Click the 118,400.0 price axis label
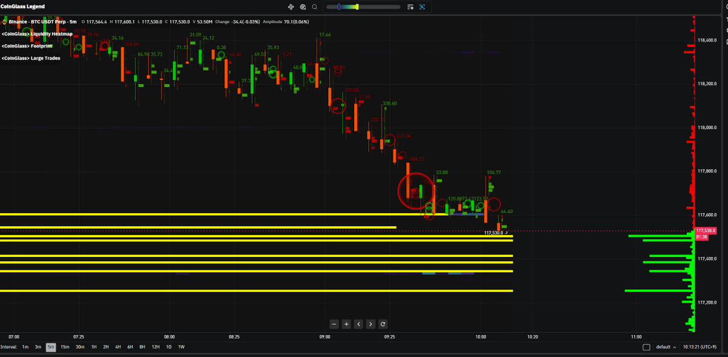The image size is (728, 357). click(x=708, y=40)
